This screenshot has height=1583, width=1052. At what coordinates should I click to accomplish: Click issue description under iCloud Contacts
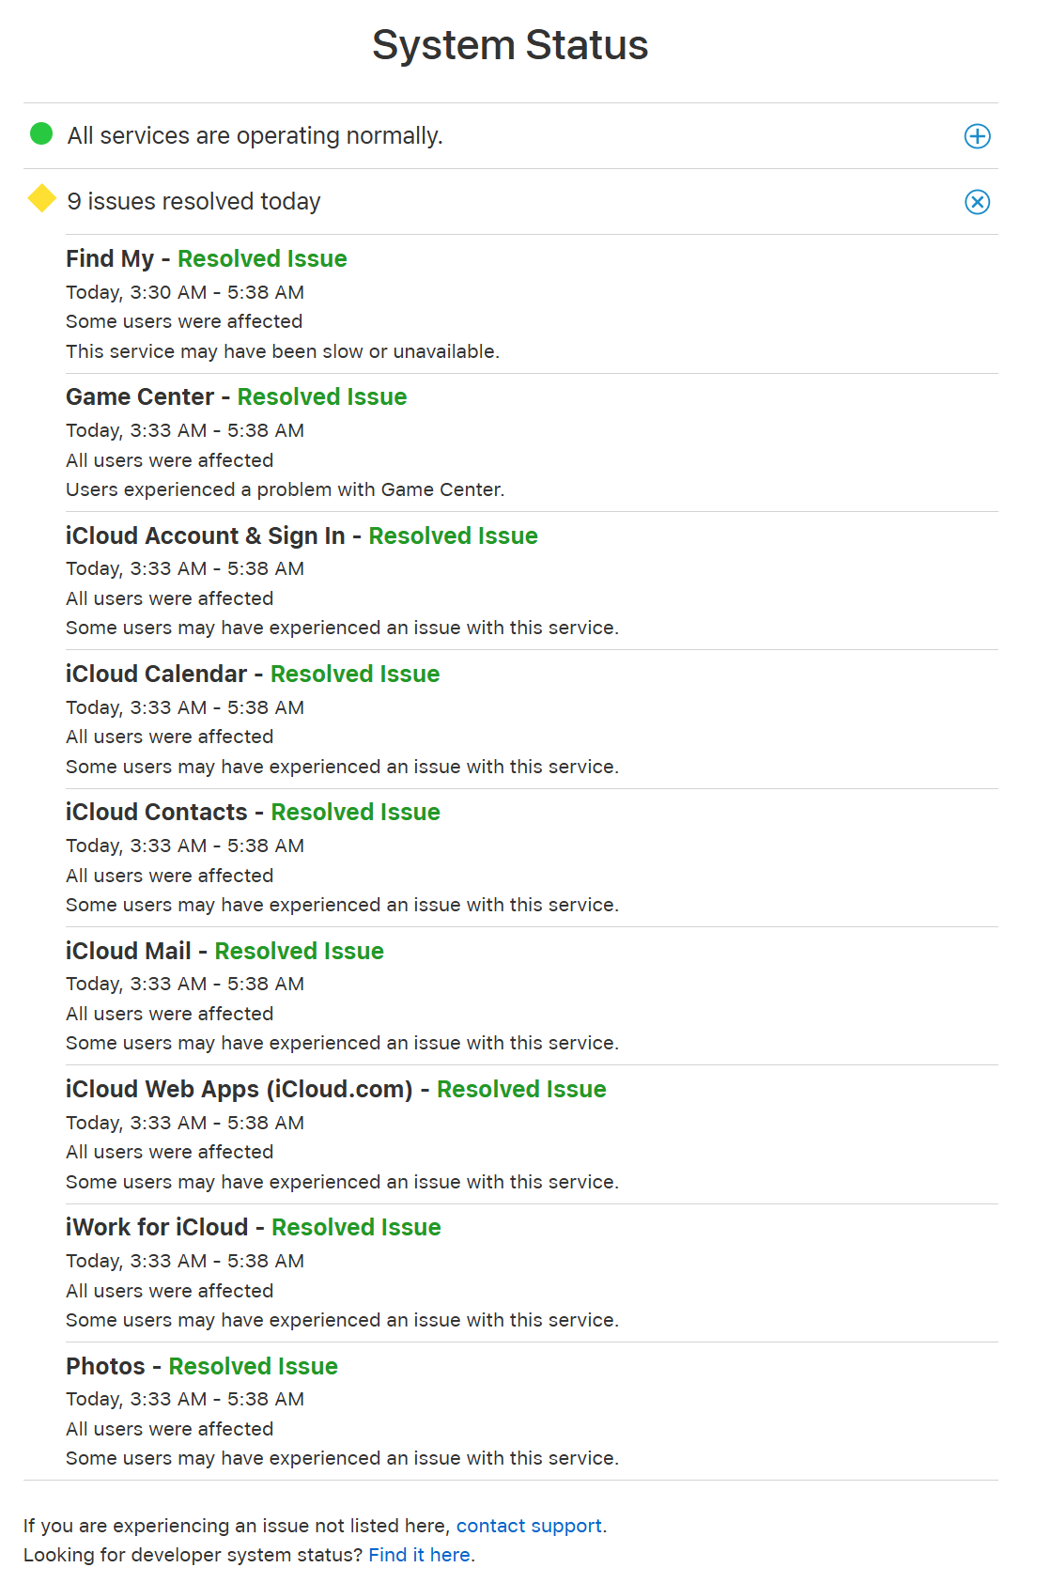(342, 905)
